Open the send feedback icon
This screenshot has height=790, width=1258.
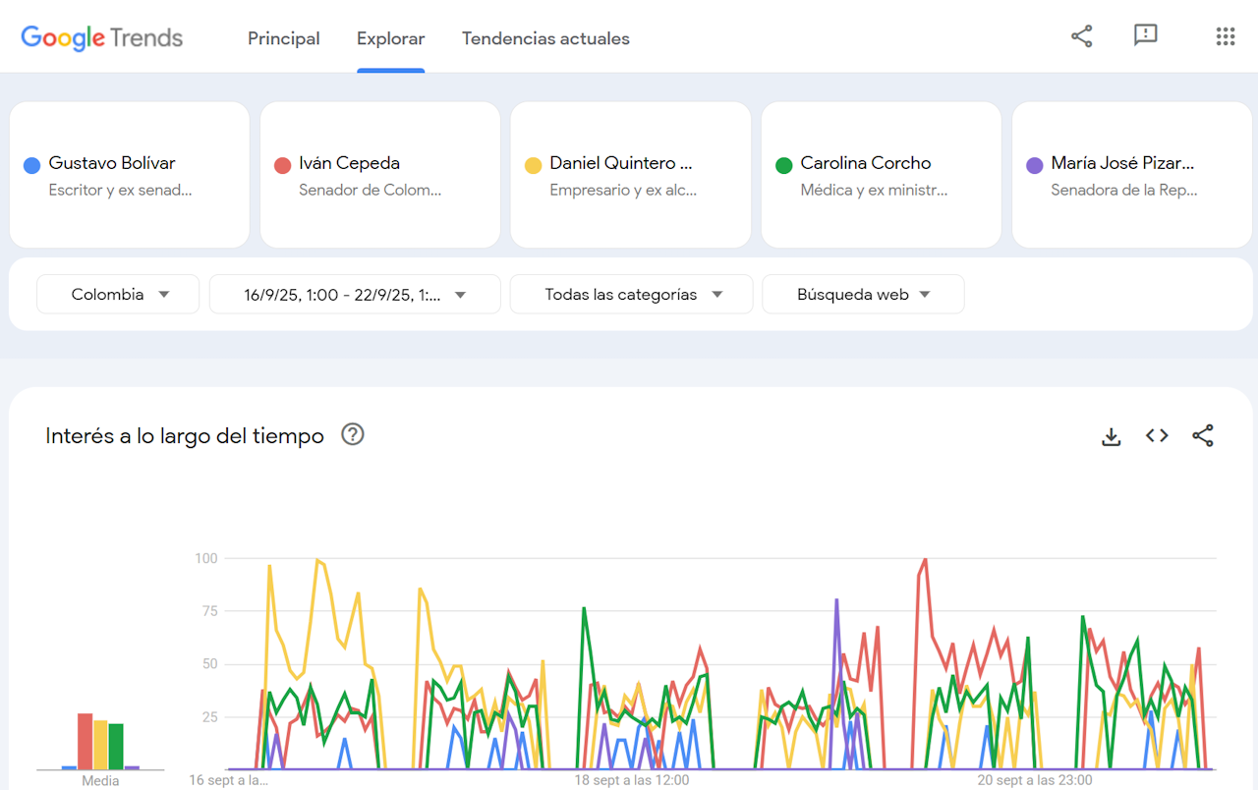coord(1145,36)
